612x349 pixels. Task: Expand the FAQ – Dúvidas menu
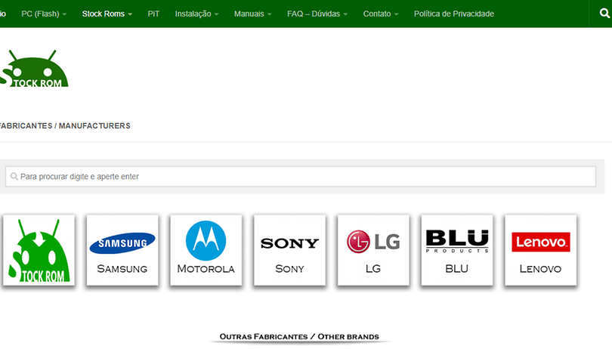coord(317,14)
